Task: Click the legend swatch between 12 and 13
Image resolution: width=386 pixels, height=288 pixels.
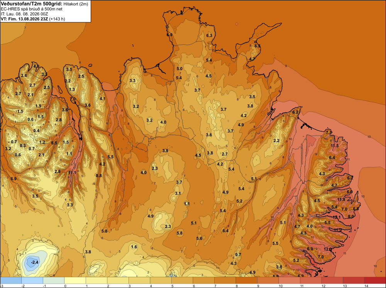Action: [332, 280]
